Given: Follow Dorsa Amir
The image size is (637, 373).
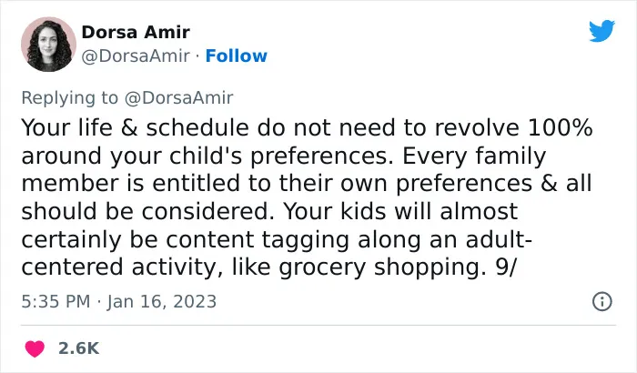Looking at the screenshot, I should (237, 56).
